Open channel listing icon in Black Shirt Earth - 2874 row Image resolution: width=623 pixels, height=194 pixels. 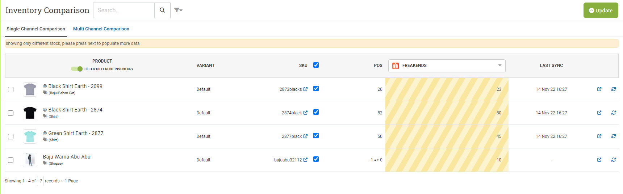599,113
